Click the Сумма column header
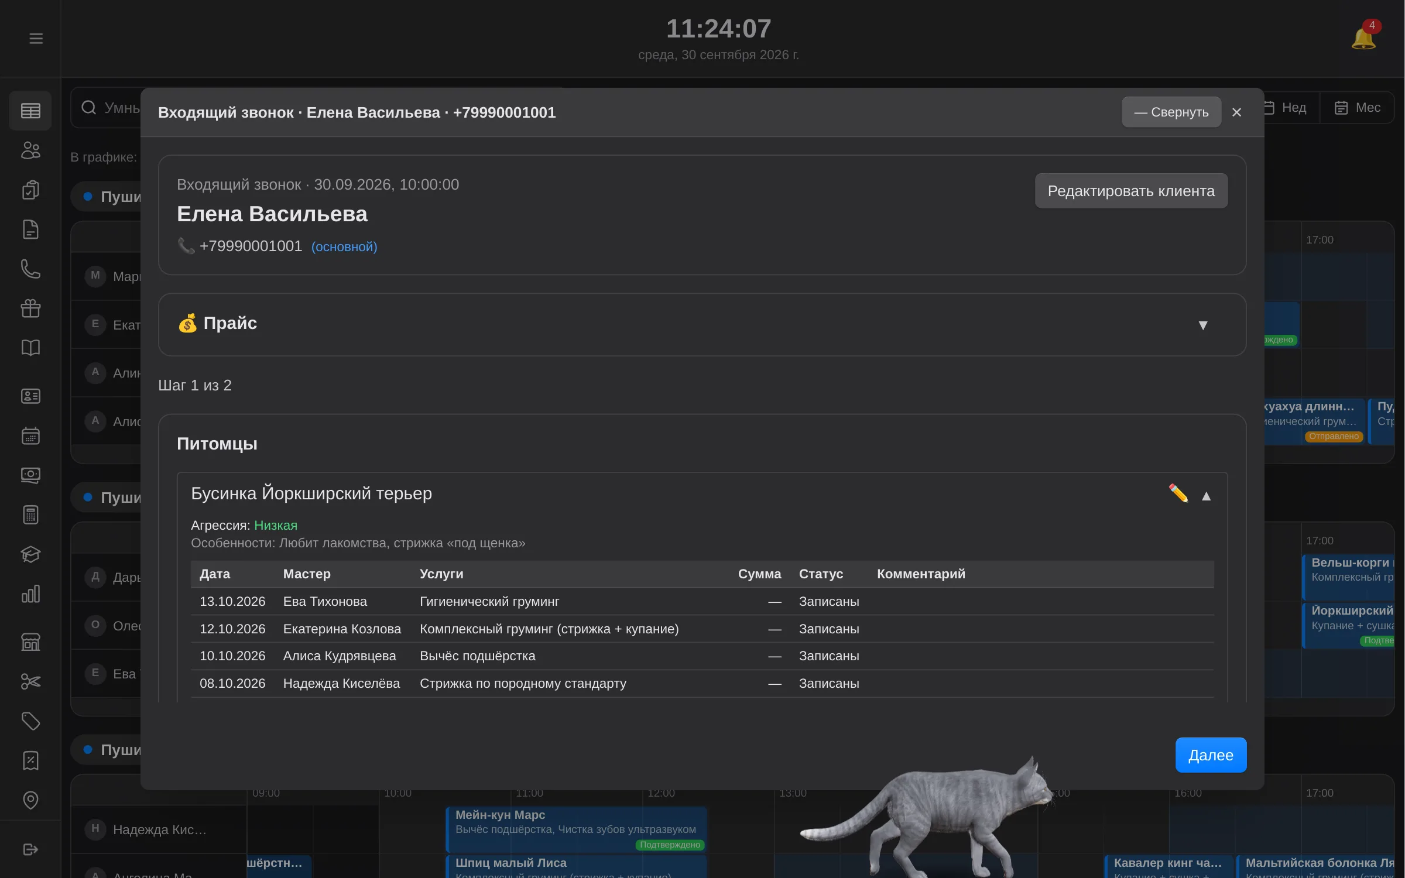The height and width of the screenshot is (878, 1405). pyautogui.click(x=759, y=574)
